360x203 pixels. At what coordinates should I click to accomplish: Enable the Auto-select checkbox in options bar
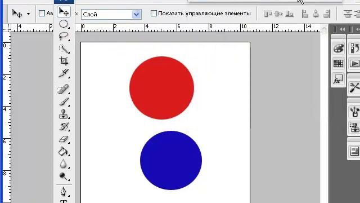click(x=42, y=14)
